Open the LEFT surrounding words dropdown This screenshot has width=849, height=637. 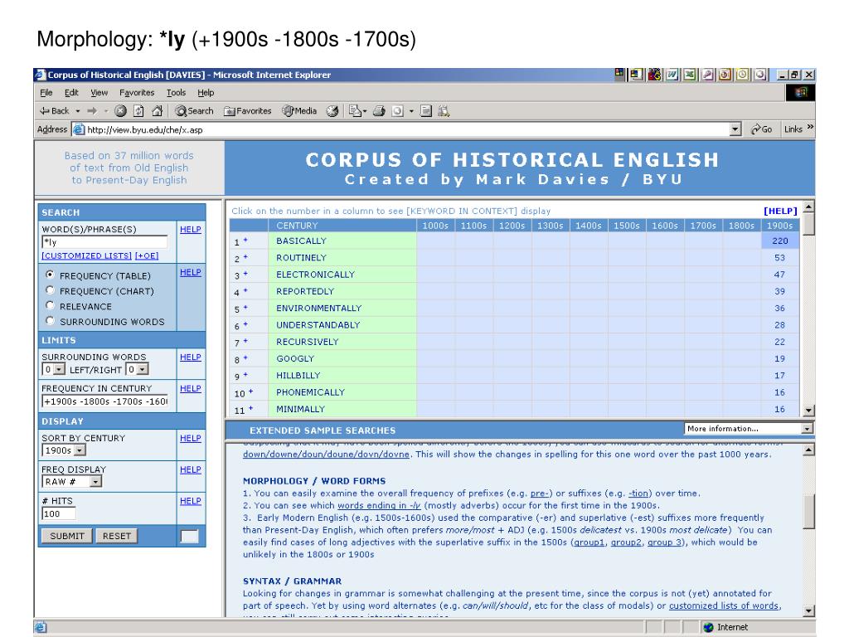point(54,369)
